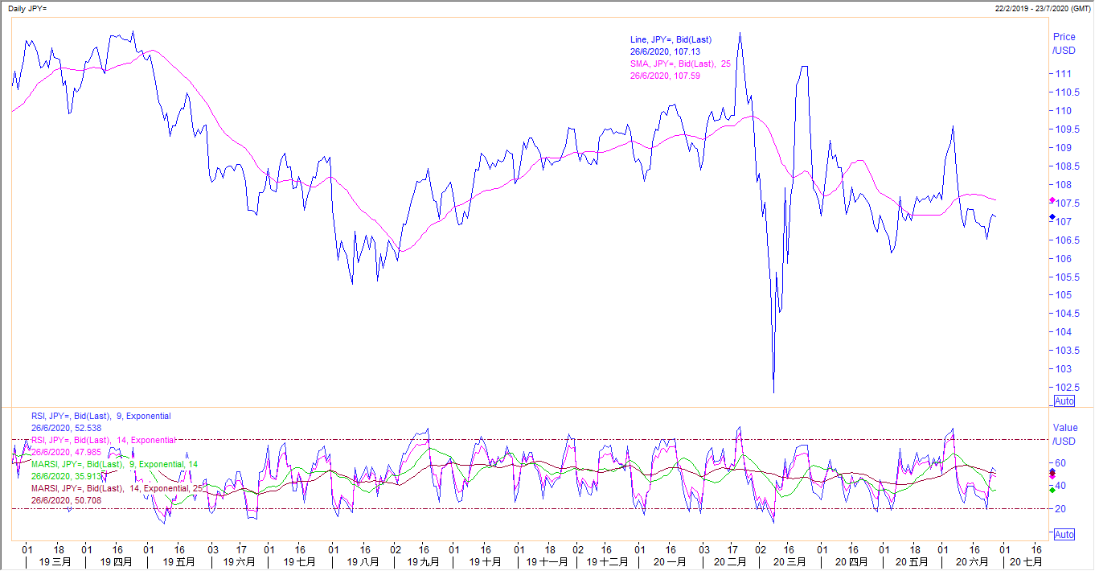Click the '20 二月' month label
Screen dimensions: 1095x571
tap(731, 561)
